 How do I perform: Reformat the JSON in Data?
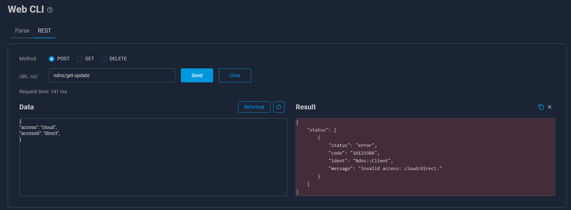254,107
